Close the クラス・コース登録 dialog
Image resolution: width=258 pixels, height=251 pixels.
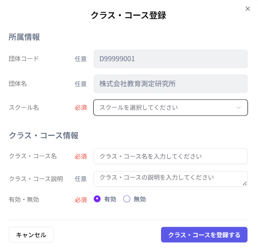[x=248, y=9]
